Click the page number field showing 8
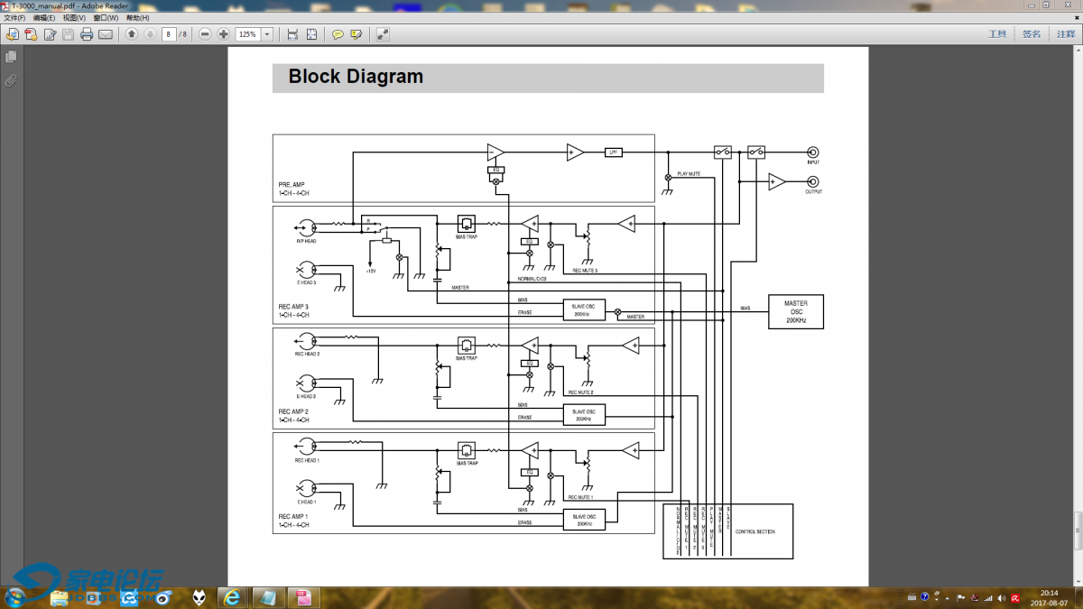The image size is (1083, 609). (169, 34)
